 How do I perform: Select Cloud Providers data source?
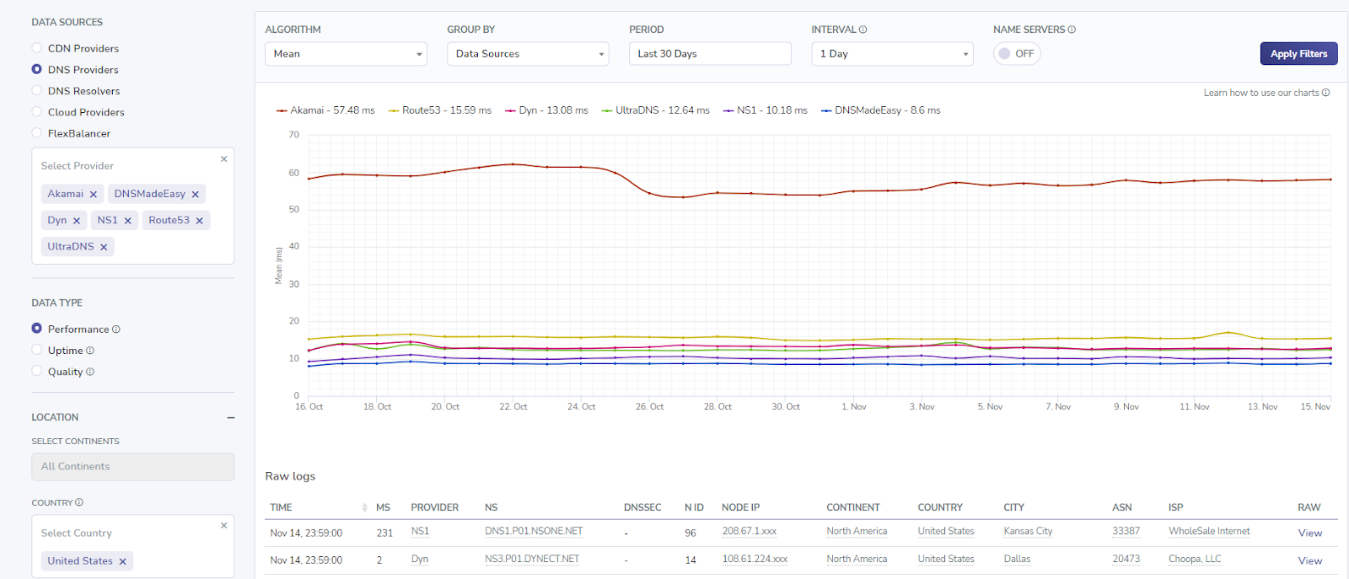(36, 111)
